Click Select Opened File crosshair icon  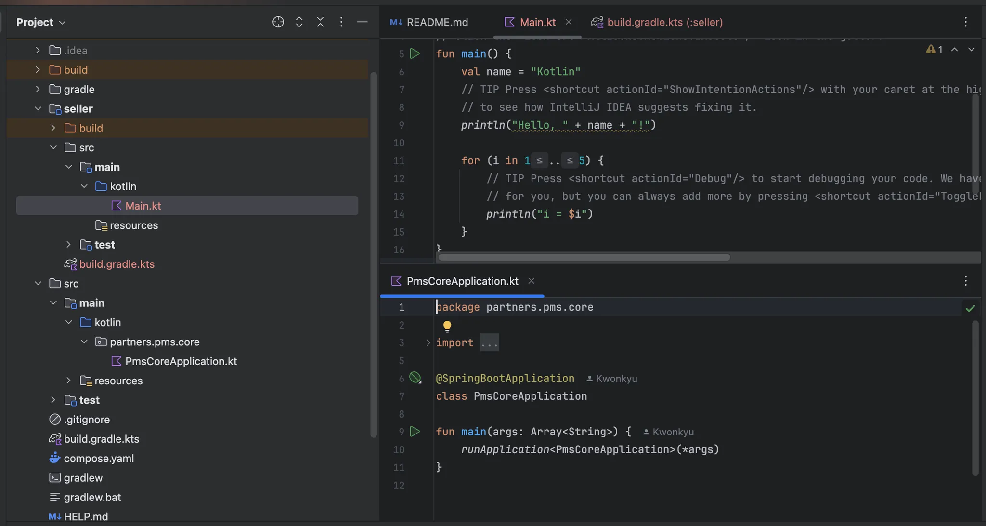coord(278,22)
